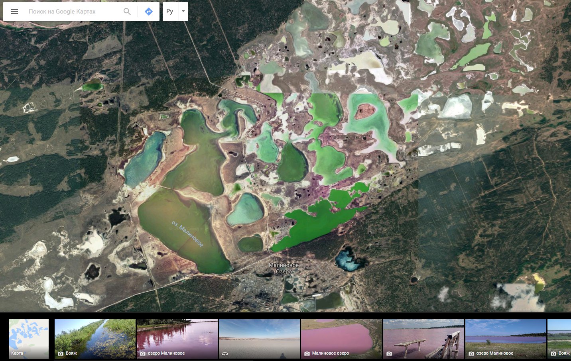Open the first "Вояж" canal photo

pyautogui.click(x=95, y=339)
